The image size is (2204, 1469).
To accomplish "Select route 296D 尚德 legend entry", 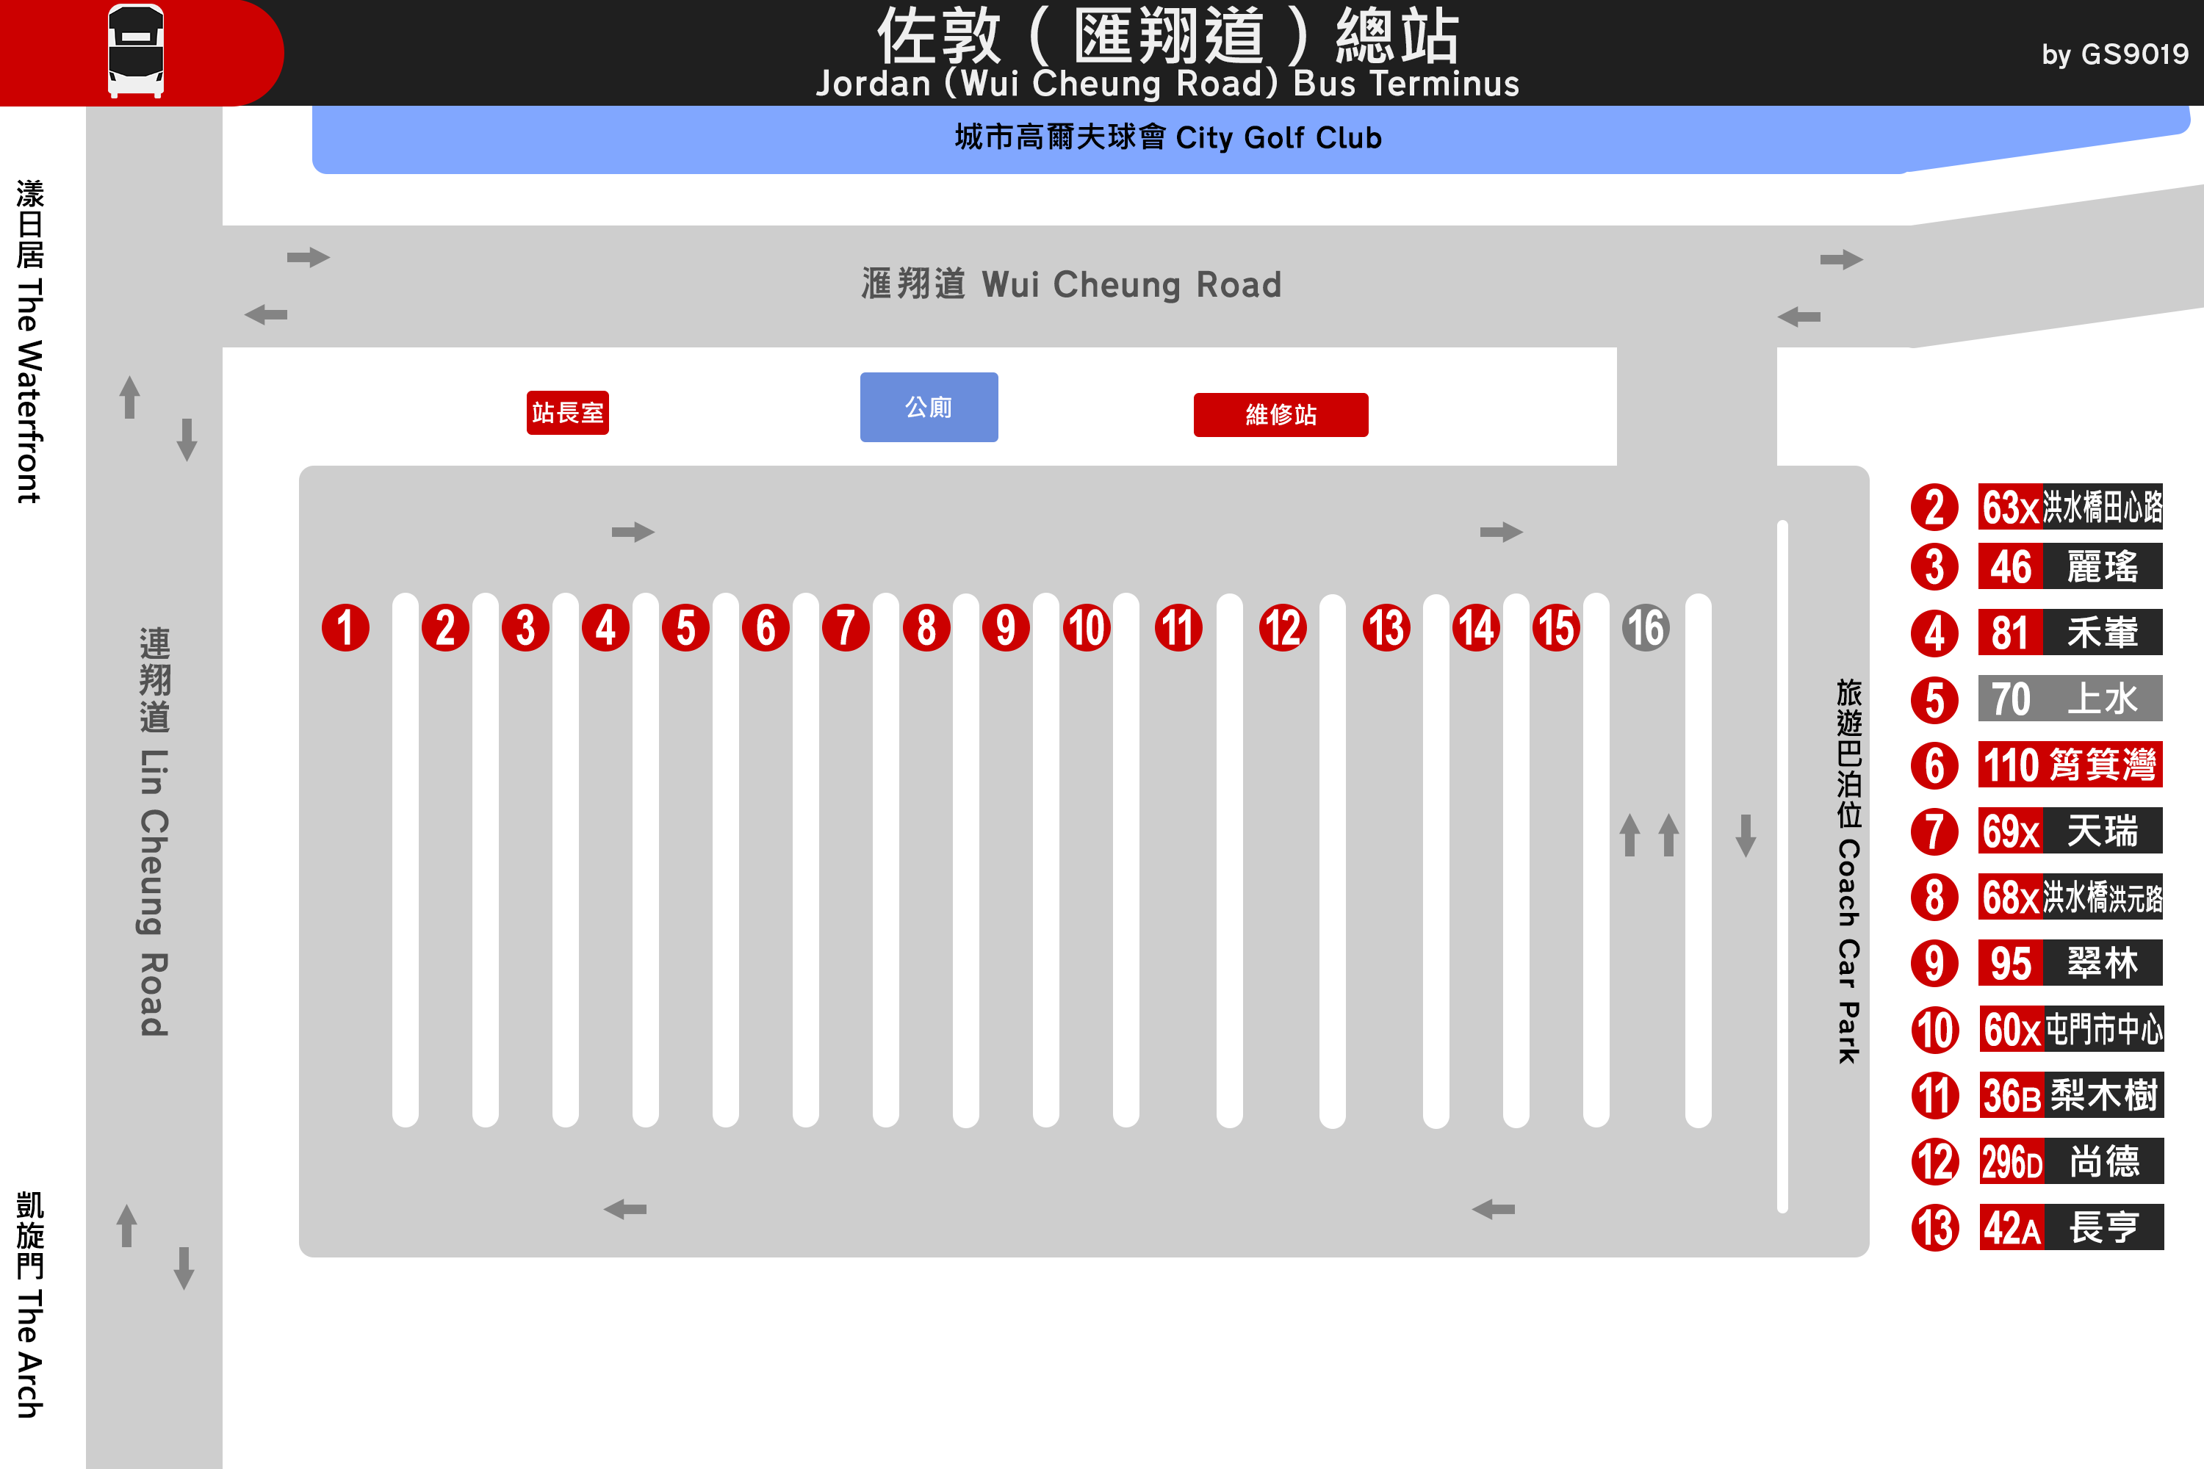I will tap(2071, 1162).
